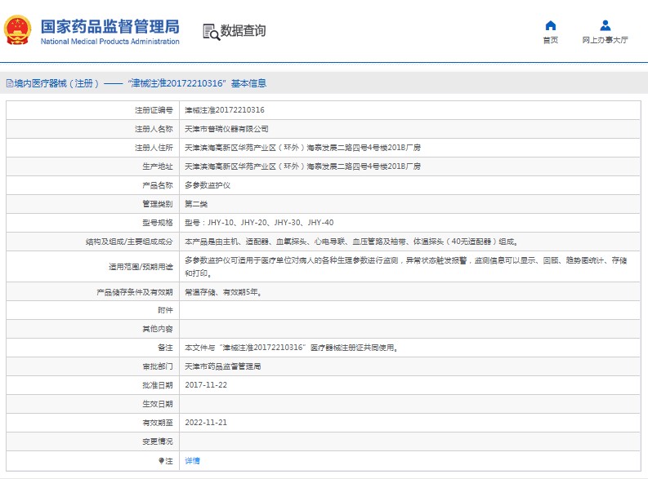This screenshot has width=648, height=479.
Task: Click the 首页 home icon
Action: tap(551, 25)
